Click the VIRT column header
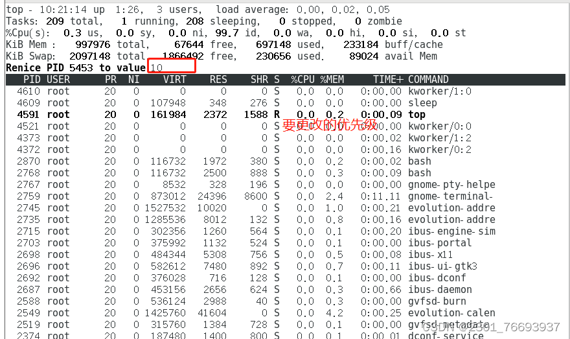 point(174,79)
